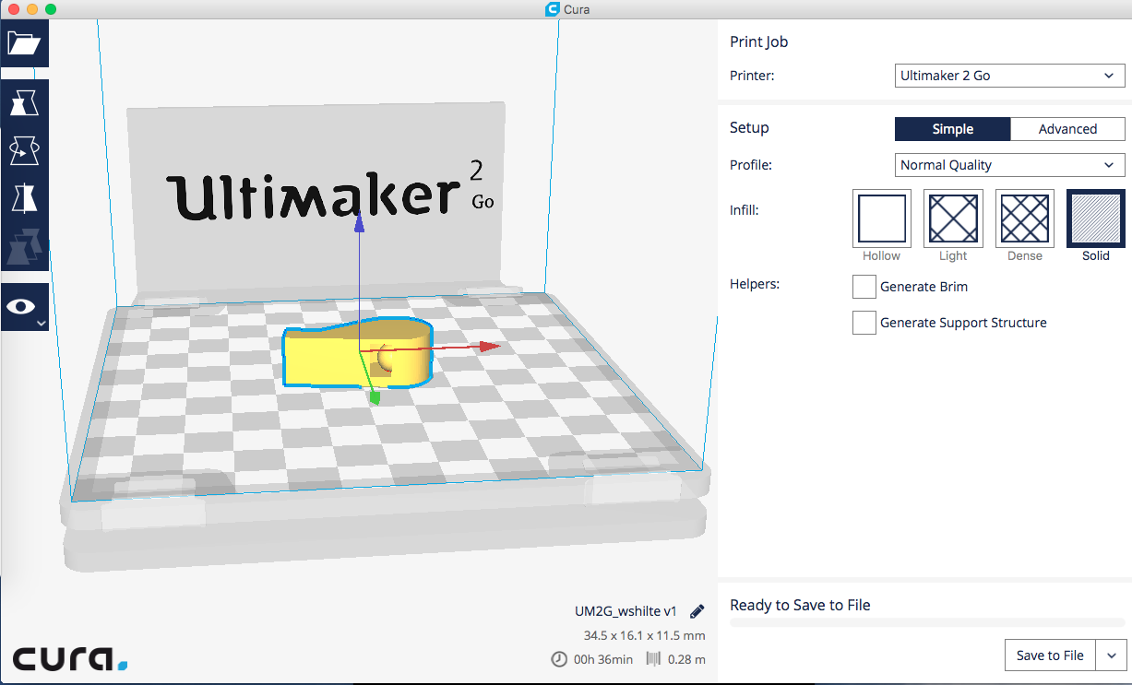
Task: Open the view mode eye menu
Action: click(x=24, y=307)
